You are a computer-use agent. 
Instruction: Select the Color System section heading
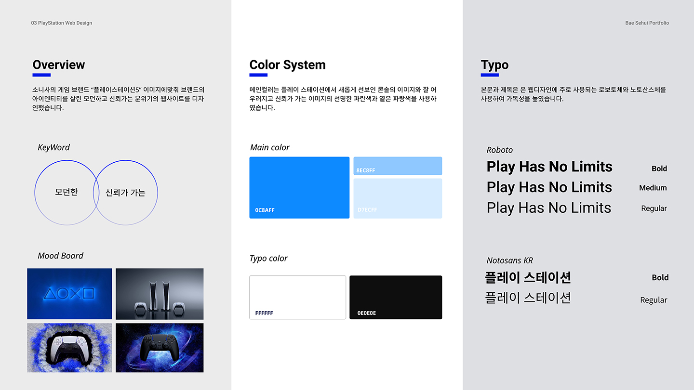pos(287,65)
